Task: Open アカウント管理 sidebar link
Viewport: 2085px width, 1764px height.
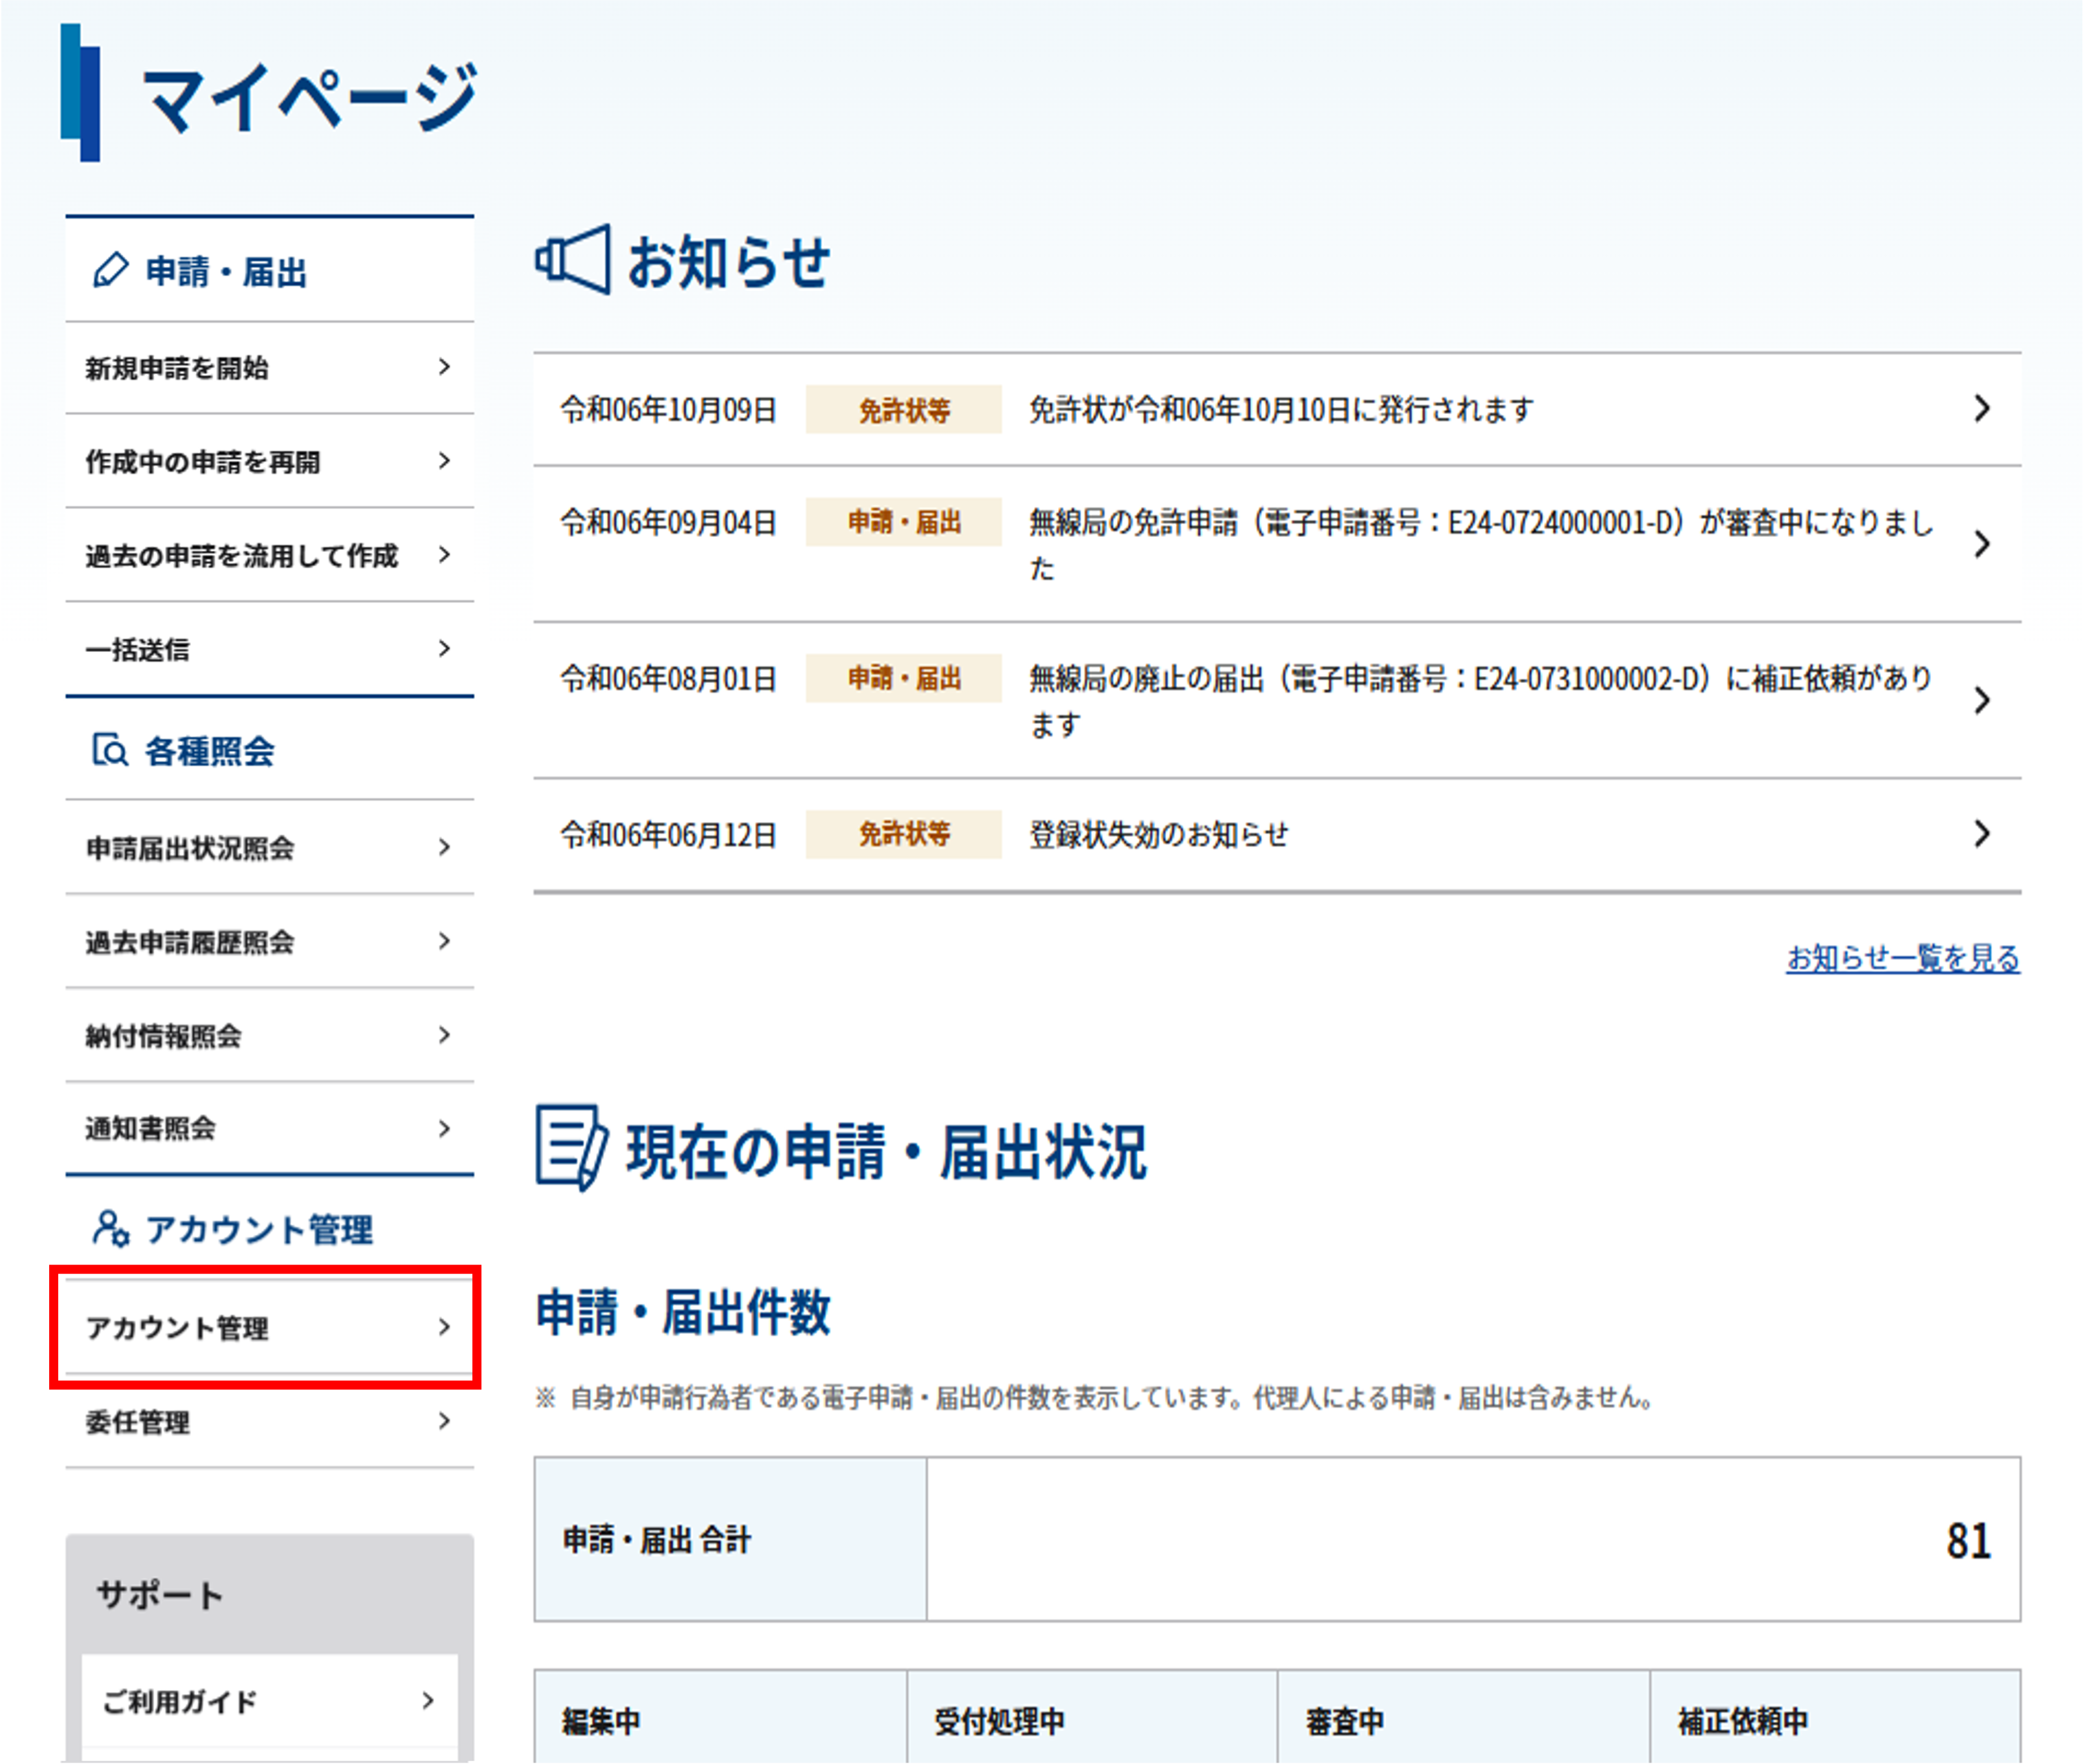Action: [269, 1327]
